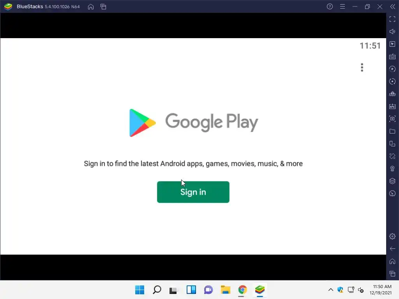Screen dimensions: 399x299
Task: Click the Android back arrow in the sidebar
Action: coord(392,249)
